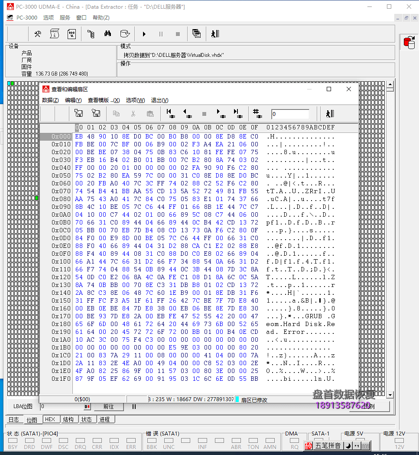Open the 选项(W) menu in sector editor
Viewport: 419px width, 455px height.
pyautogui.click(x=136, y=100)
